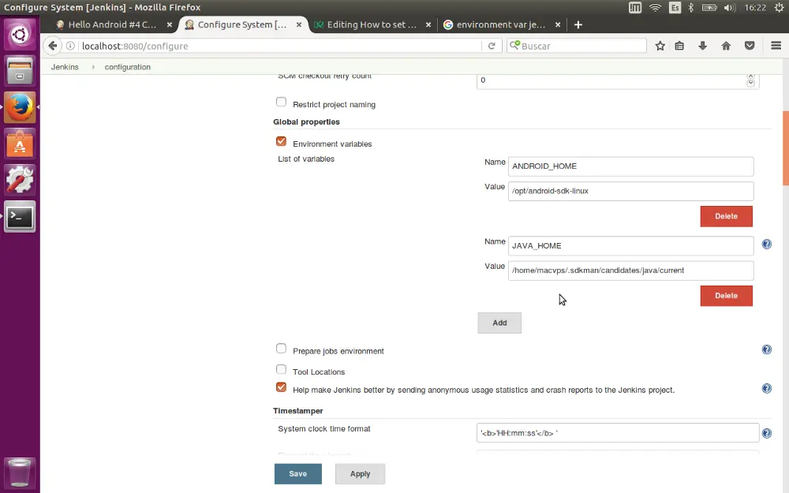Open the Trash in dock
This screenshot has height=493, width=789.
click(20, 472)
